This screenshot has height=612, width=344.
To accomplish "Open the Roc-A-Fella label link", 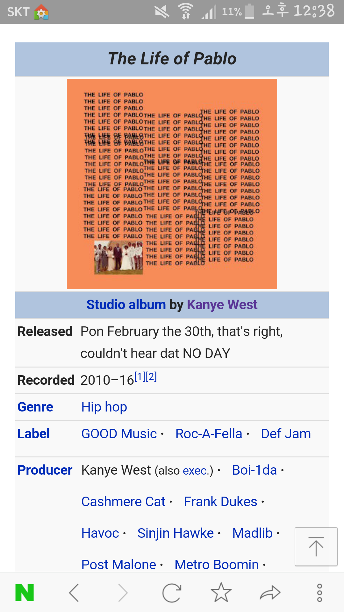I will pos(209,434).
